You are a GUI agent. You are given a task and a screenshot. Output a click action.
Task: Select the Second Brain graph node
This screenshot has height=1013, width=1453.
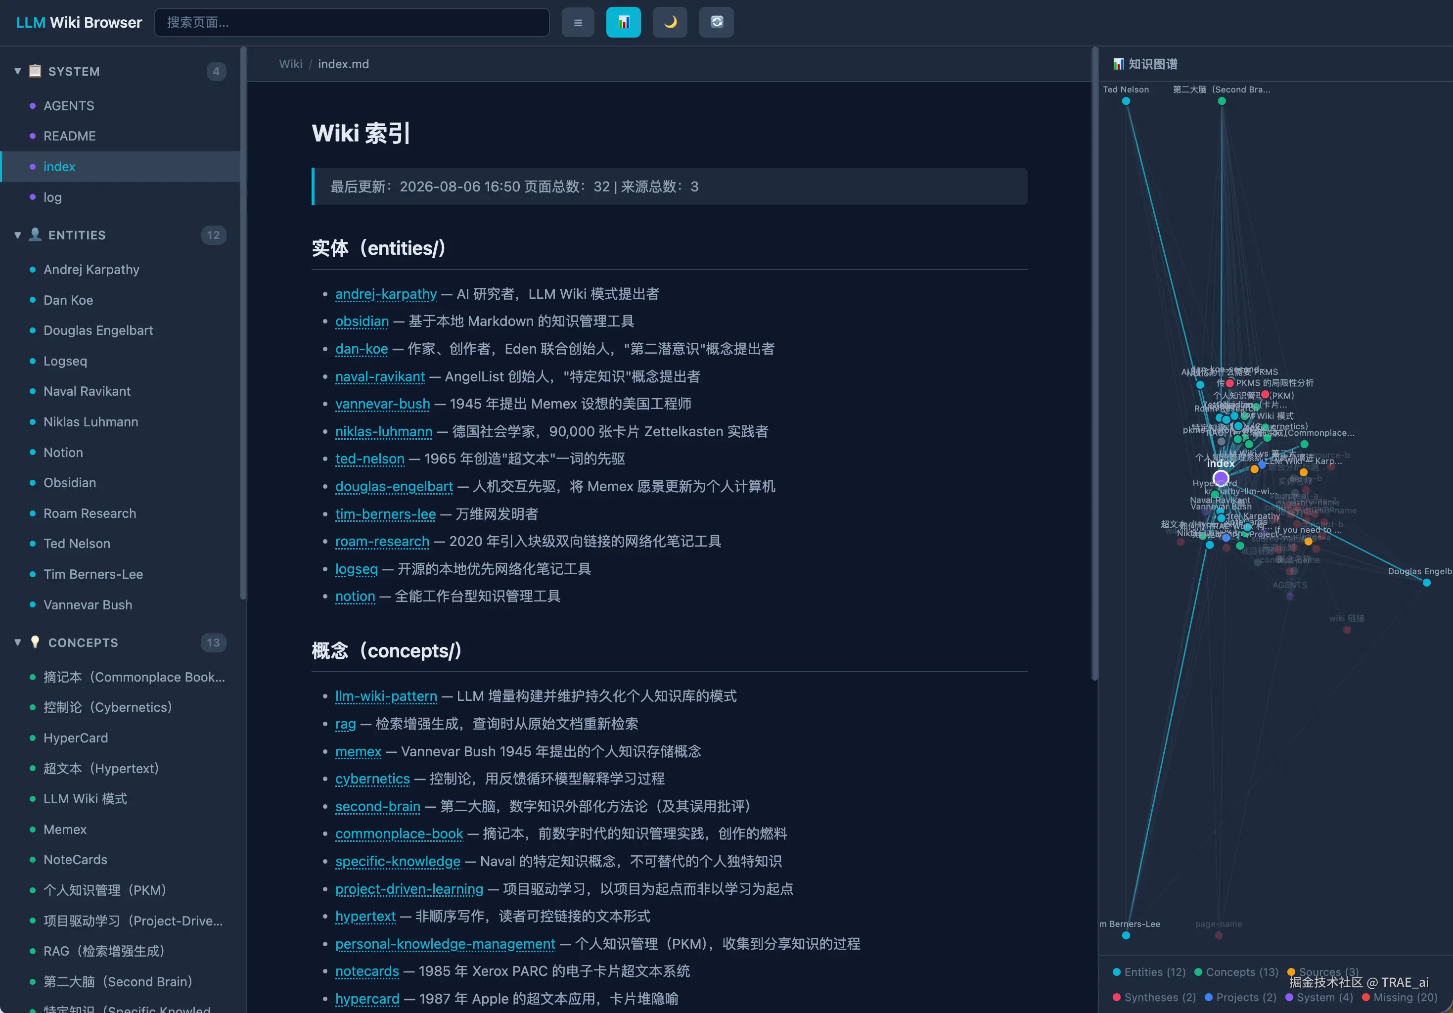1222,101
